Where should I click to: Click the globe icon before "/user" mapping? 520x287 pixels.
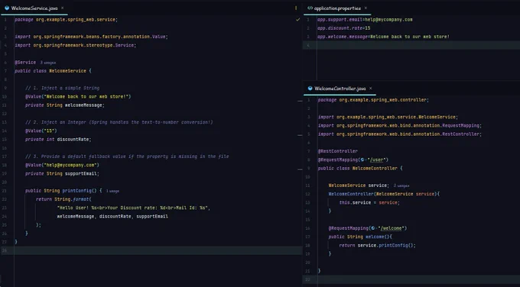point(363,160)
